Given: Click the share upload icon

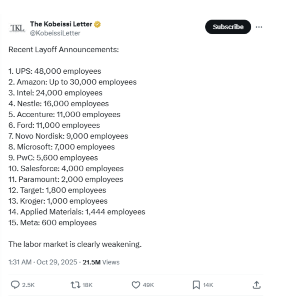Looking at the screenshot, I should (257, 285).
